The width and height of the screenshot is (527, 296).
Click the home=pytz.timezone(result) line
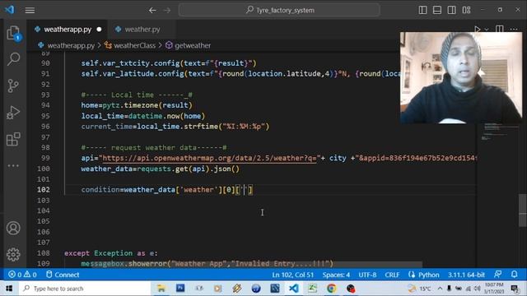[137, 105]
